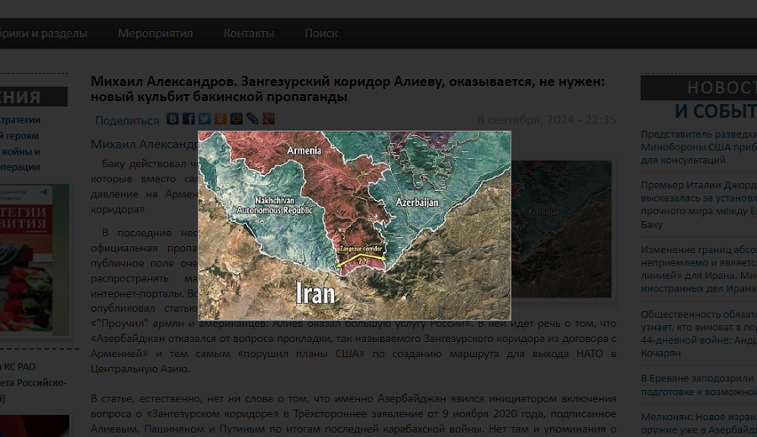Click the article headline Михаил Александров. Зангезурский коридор
The height and width of the screenshot is (437, 757).
tap(347, 89)
